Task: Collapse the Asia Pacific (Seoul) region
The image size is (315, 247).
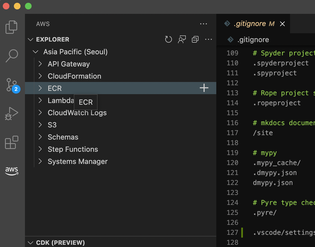Action: coord(35,52)
